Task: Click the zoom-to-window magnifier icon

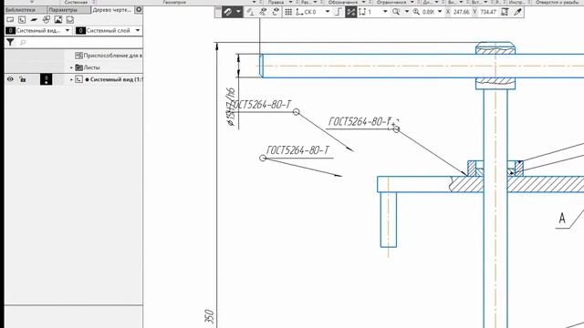Action: 396,12
